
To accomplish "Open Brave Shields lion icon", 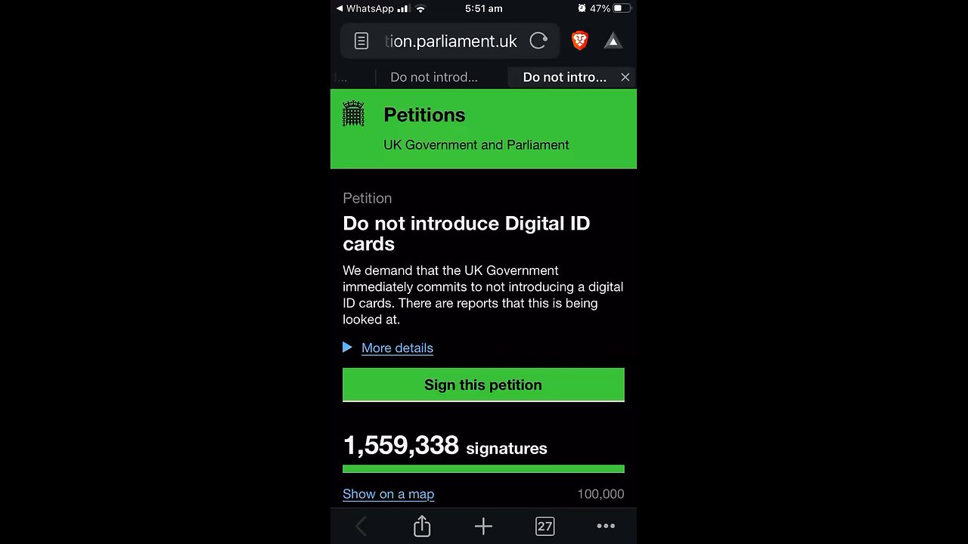I will pos(580,41).
